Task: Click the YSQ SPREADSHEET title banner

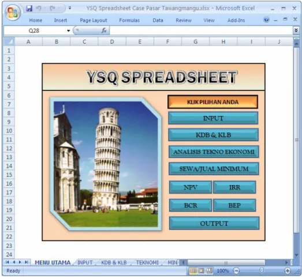Action: click(154, 77)
